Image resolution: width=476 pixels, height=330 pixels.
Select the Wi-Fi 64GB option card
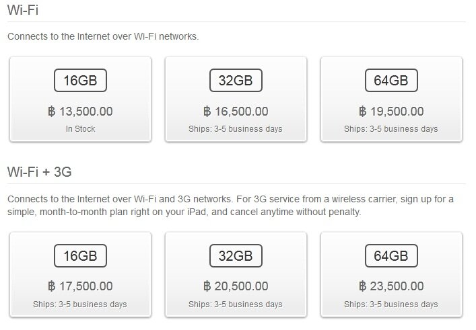coord(391,99)
